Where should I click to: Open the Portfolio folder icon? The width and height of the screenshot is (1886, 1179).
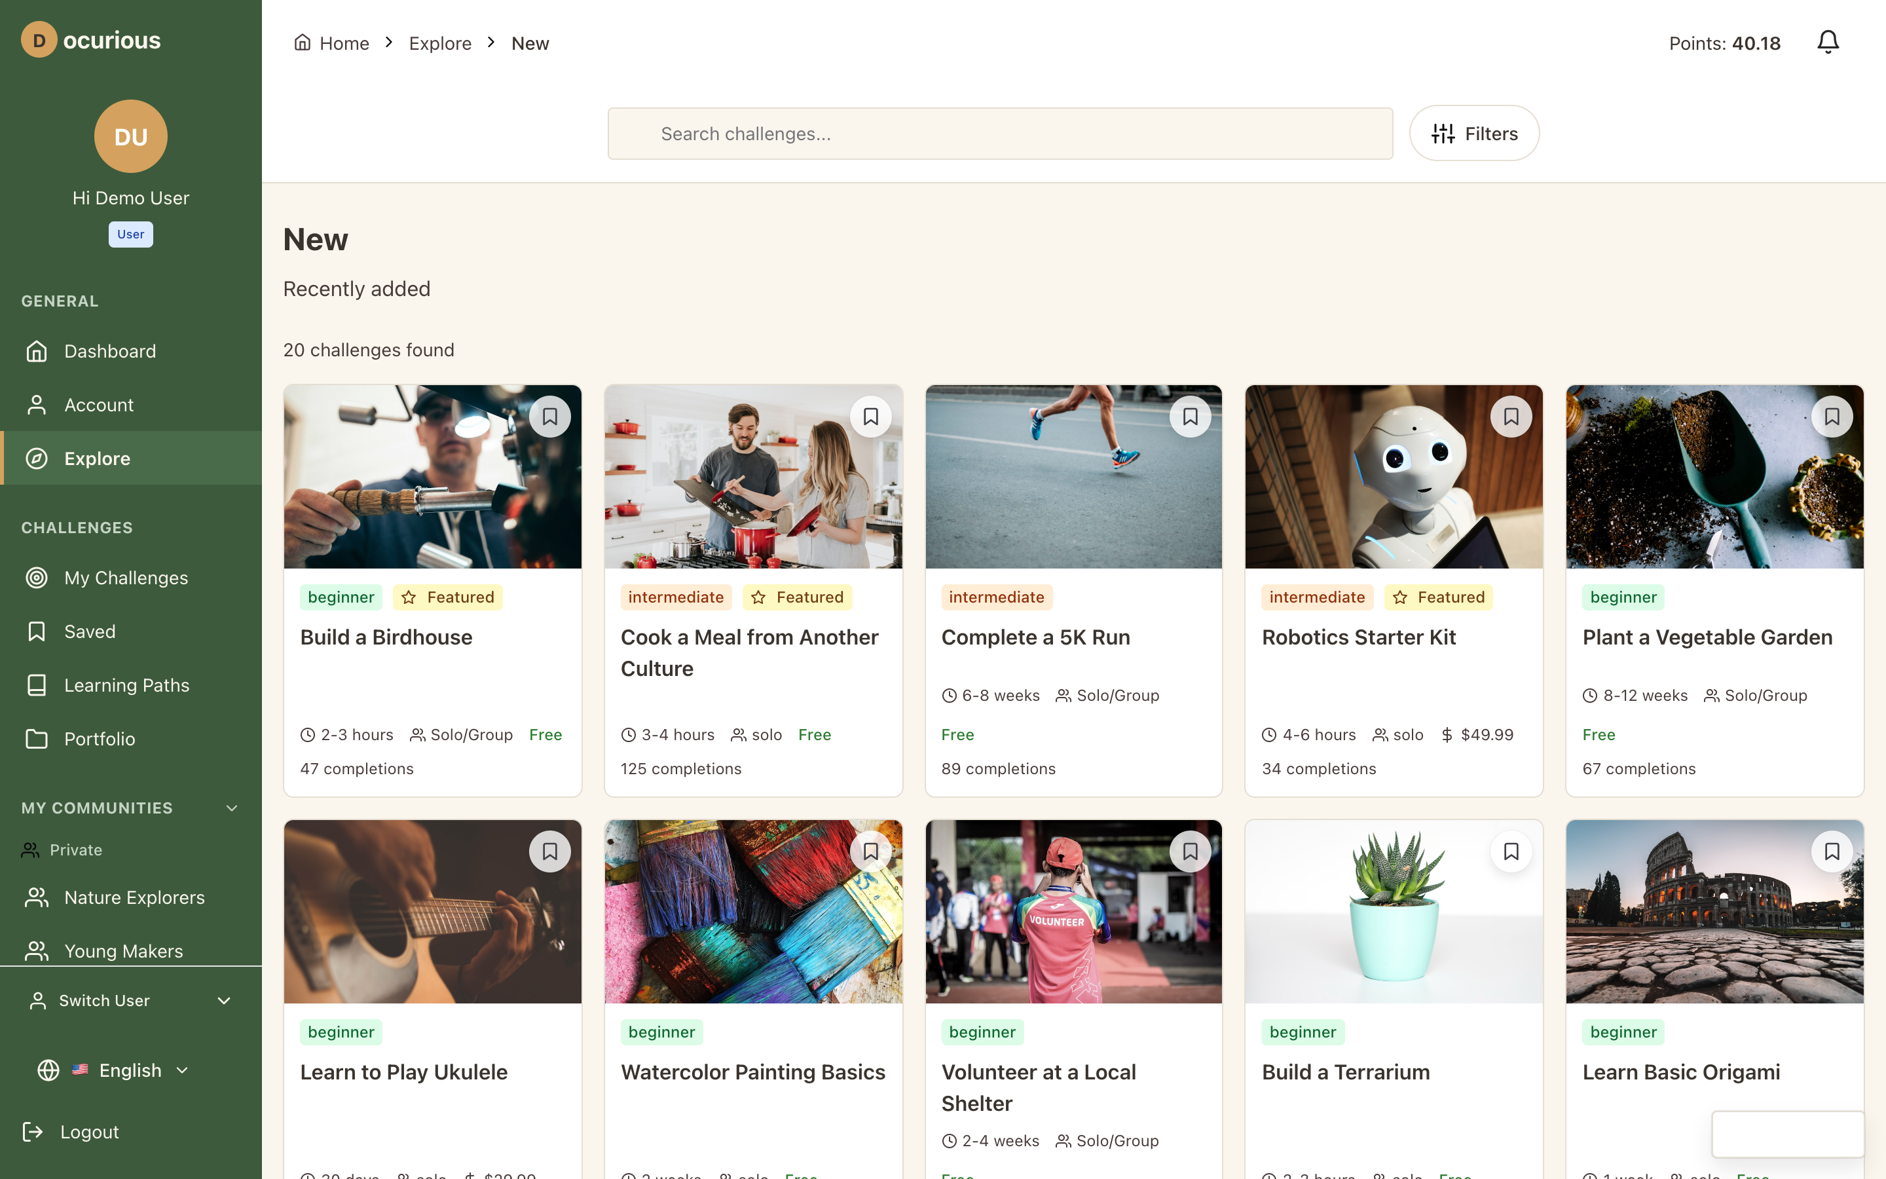(x=36, y=738)
